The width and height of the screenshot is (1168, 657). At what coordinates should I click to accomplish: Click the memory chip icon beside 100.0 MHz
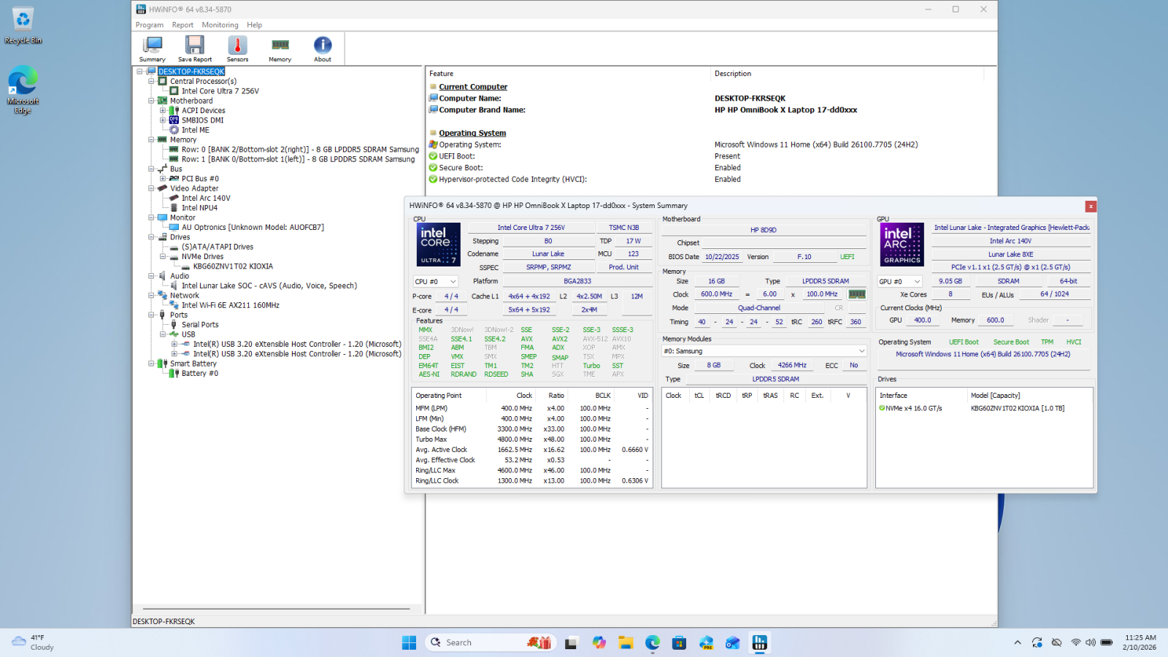[857, 294]
